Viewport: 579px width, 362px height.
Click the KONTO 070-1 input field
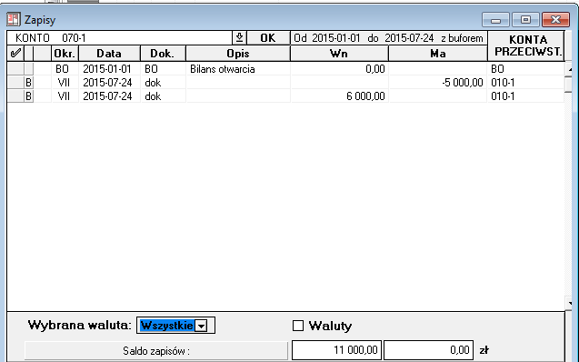pos(120,37)
